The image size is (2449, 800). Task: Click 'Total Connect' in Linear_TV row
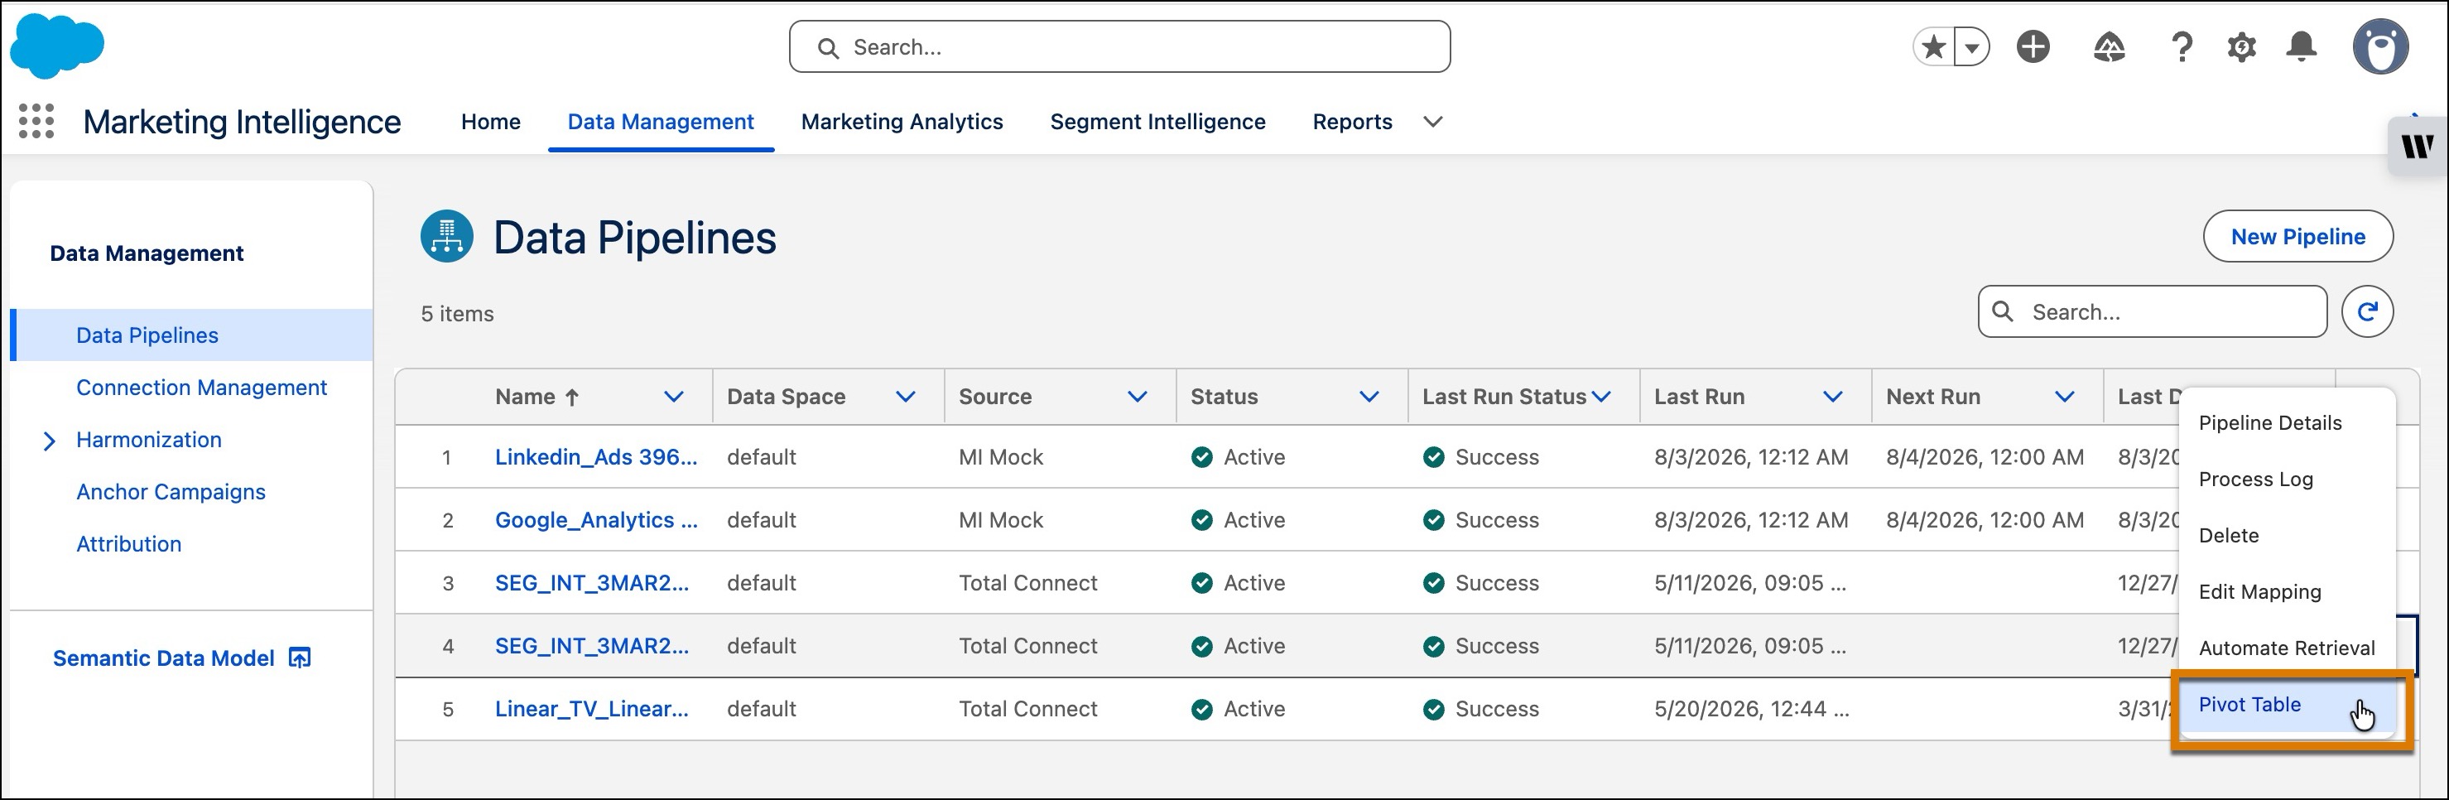[x=1027, y=709]
